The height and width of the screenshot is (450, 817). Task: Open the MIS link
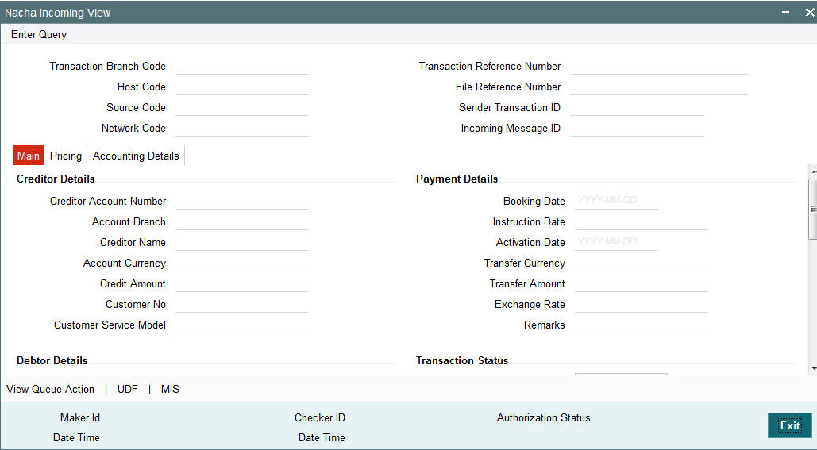(170, 389)
